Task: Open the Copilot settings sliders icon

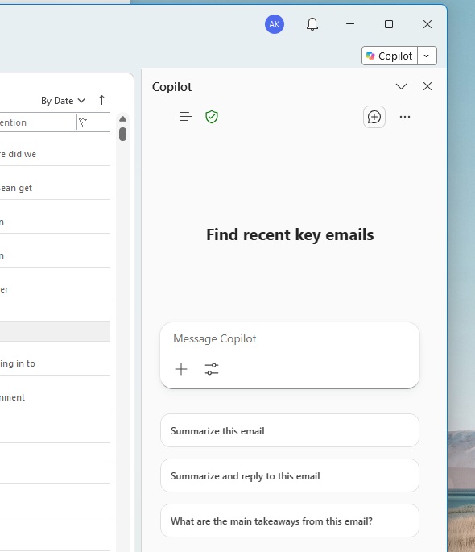Action: tap(212, 369)
